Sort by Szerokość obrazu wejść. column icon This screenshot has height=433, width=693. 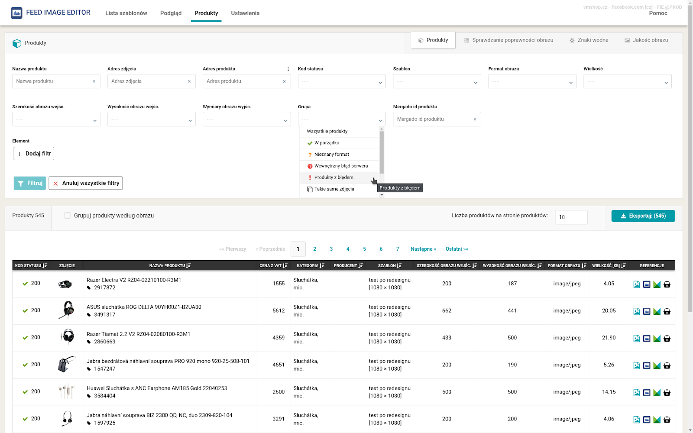tap(475, 266)
